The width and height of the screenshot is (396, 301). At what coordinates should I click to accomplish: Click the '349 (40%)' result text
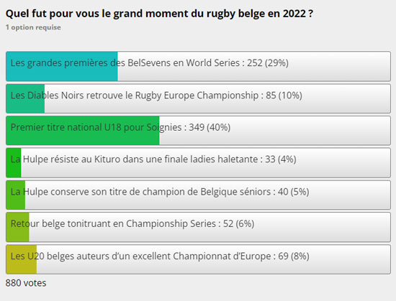210,127
